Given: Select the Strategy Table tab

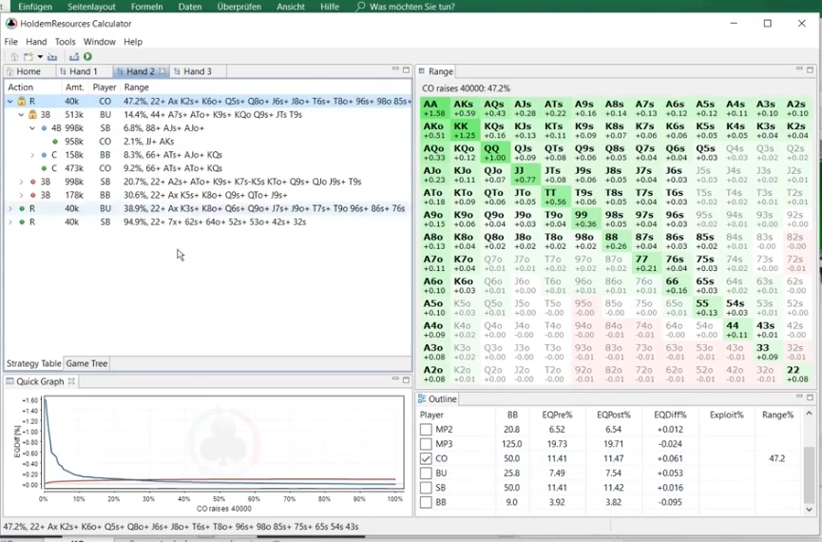Looking at the screenshot, I should (33, 363).
